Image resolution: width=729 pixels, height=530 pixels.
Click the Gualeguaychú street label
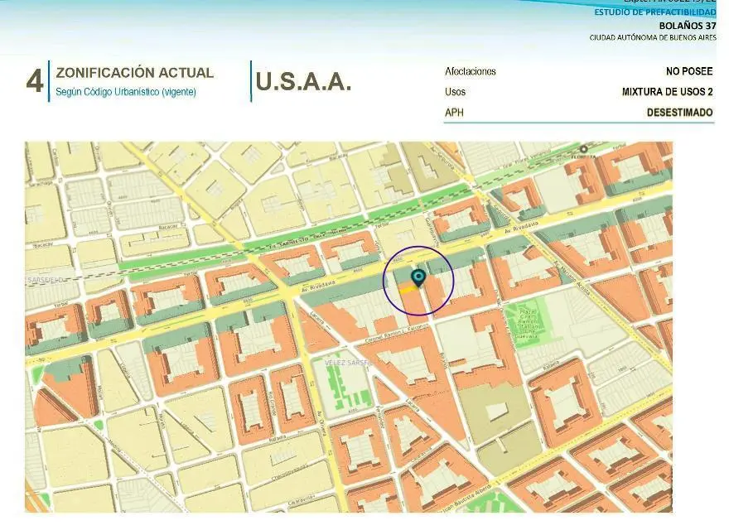(432, 233)
